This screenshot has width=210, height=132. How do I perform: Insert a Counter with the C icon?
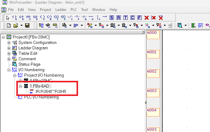pyautogui.click(x=133, y=18)
